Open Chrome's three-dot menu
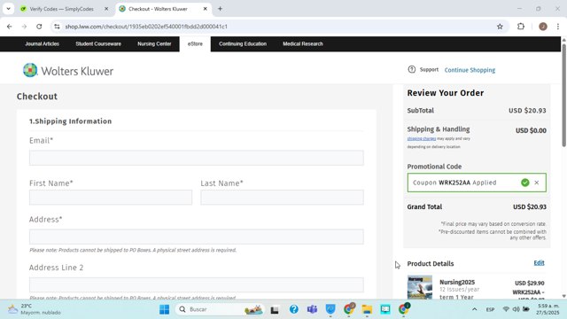The image size is (567, 319). click(x=558, y=27)
